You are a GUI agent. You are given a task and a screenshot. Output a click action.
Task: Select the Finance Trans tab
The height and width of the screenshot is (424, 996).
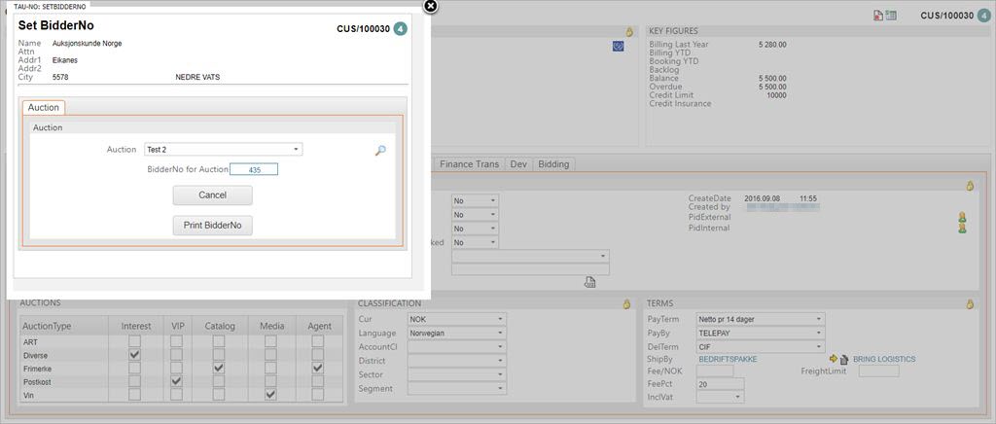pos(470,164)
